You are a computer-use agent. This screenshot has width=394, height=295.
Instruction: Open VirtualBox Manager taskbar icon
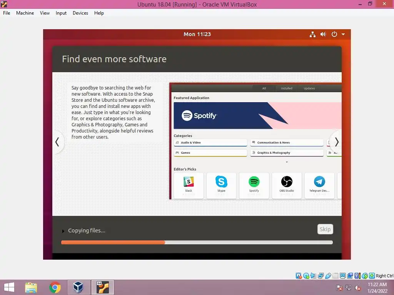click(78, 287)
